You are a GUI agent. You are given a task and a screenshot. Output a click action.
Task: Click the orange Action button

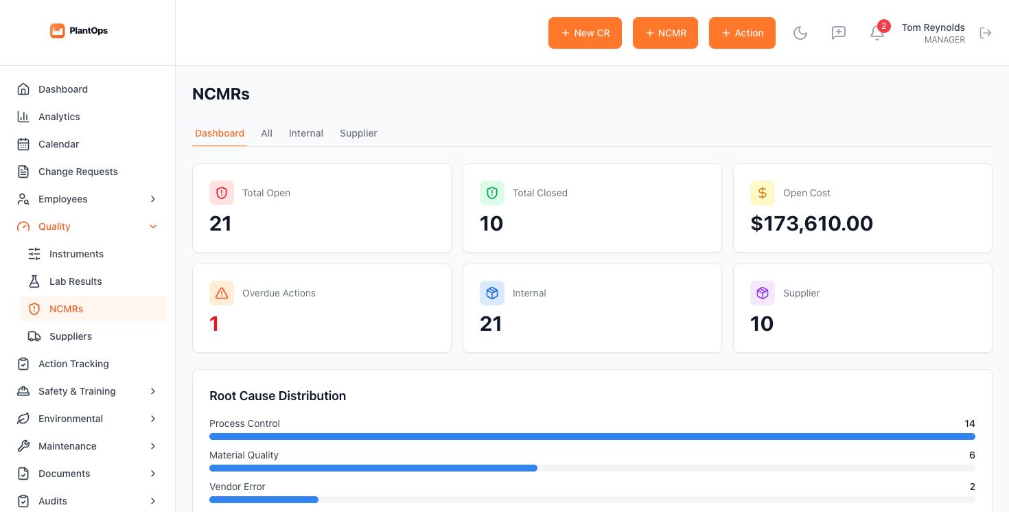coord(742,33)
